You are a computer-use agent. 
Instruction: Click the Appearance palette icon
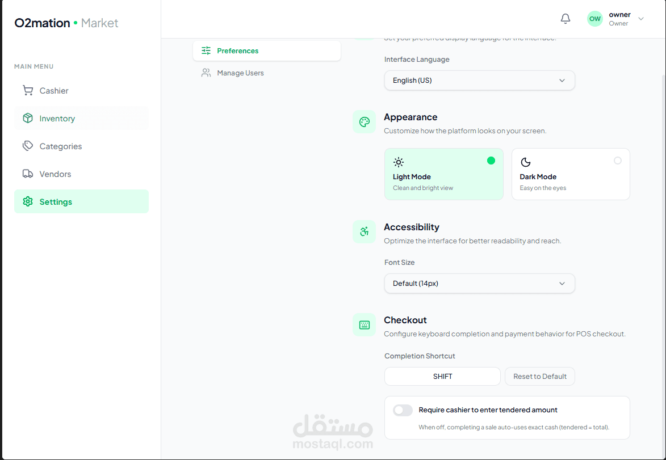(x=364, y=122)
